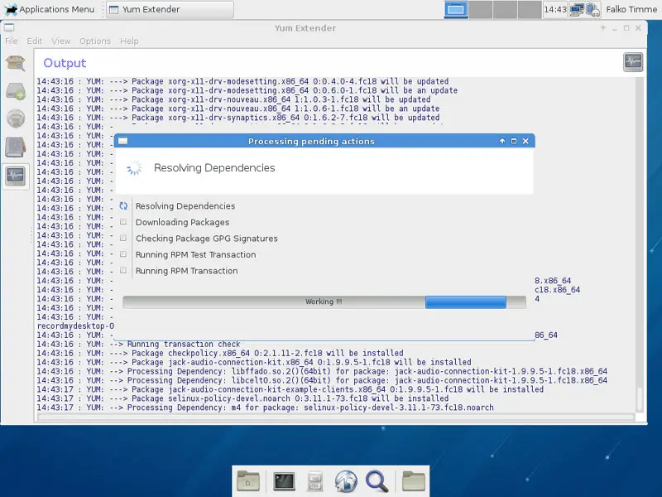Open the Processing pending actions window menu icon
662x497 pixels.
(122, 141)
